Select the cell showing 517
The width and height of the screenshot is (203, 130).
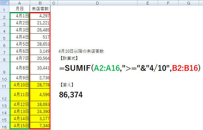tap(40, 37)
